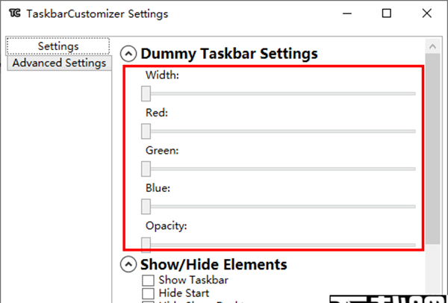Open the Settings tab
Viewport: 448px width, 303px height.
[x=58, y=46]
